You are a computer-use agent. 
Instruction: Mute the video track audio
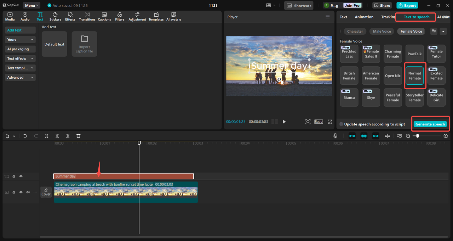click(28, 192)
